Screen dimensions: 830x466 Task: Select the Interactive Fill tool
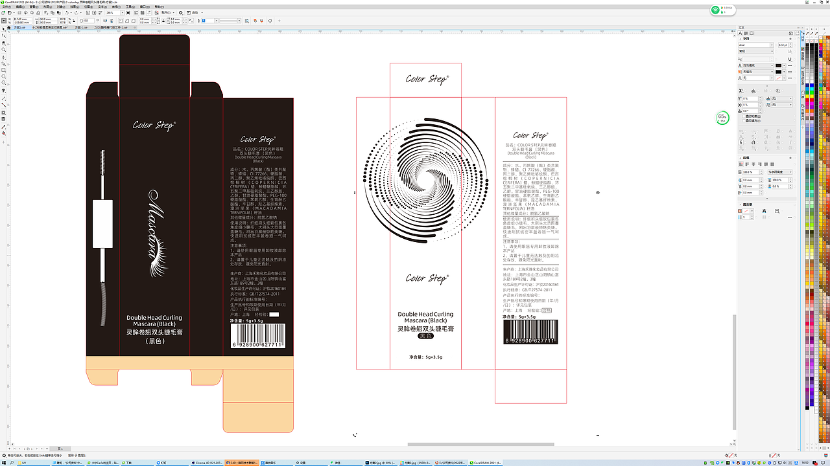tap(3, 133)
